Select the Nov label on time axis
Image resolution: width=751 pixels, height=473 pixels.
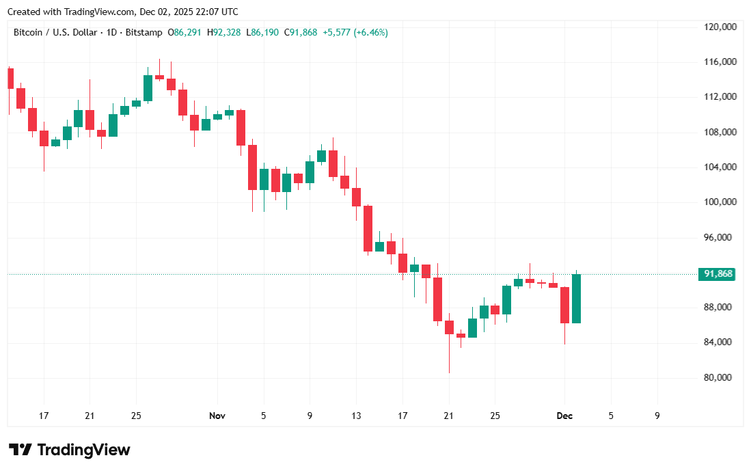[217, 416]
